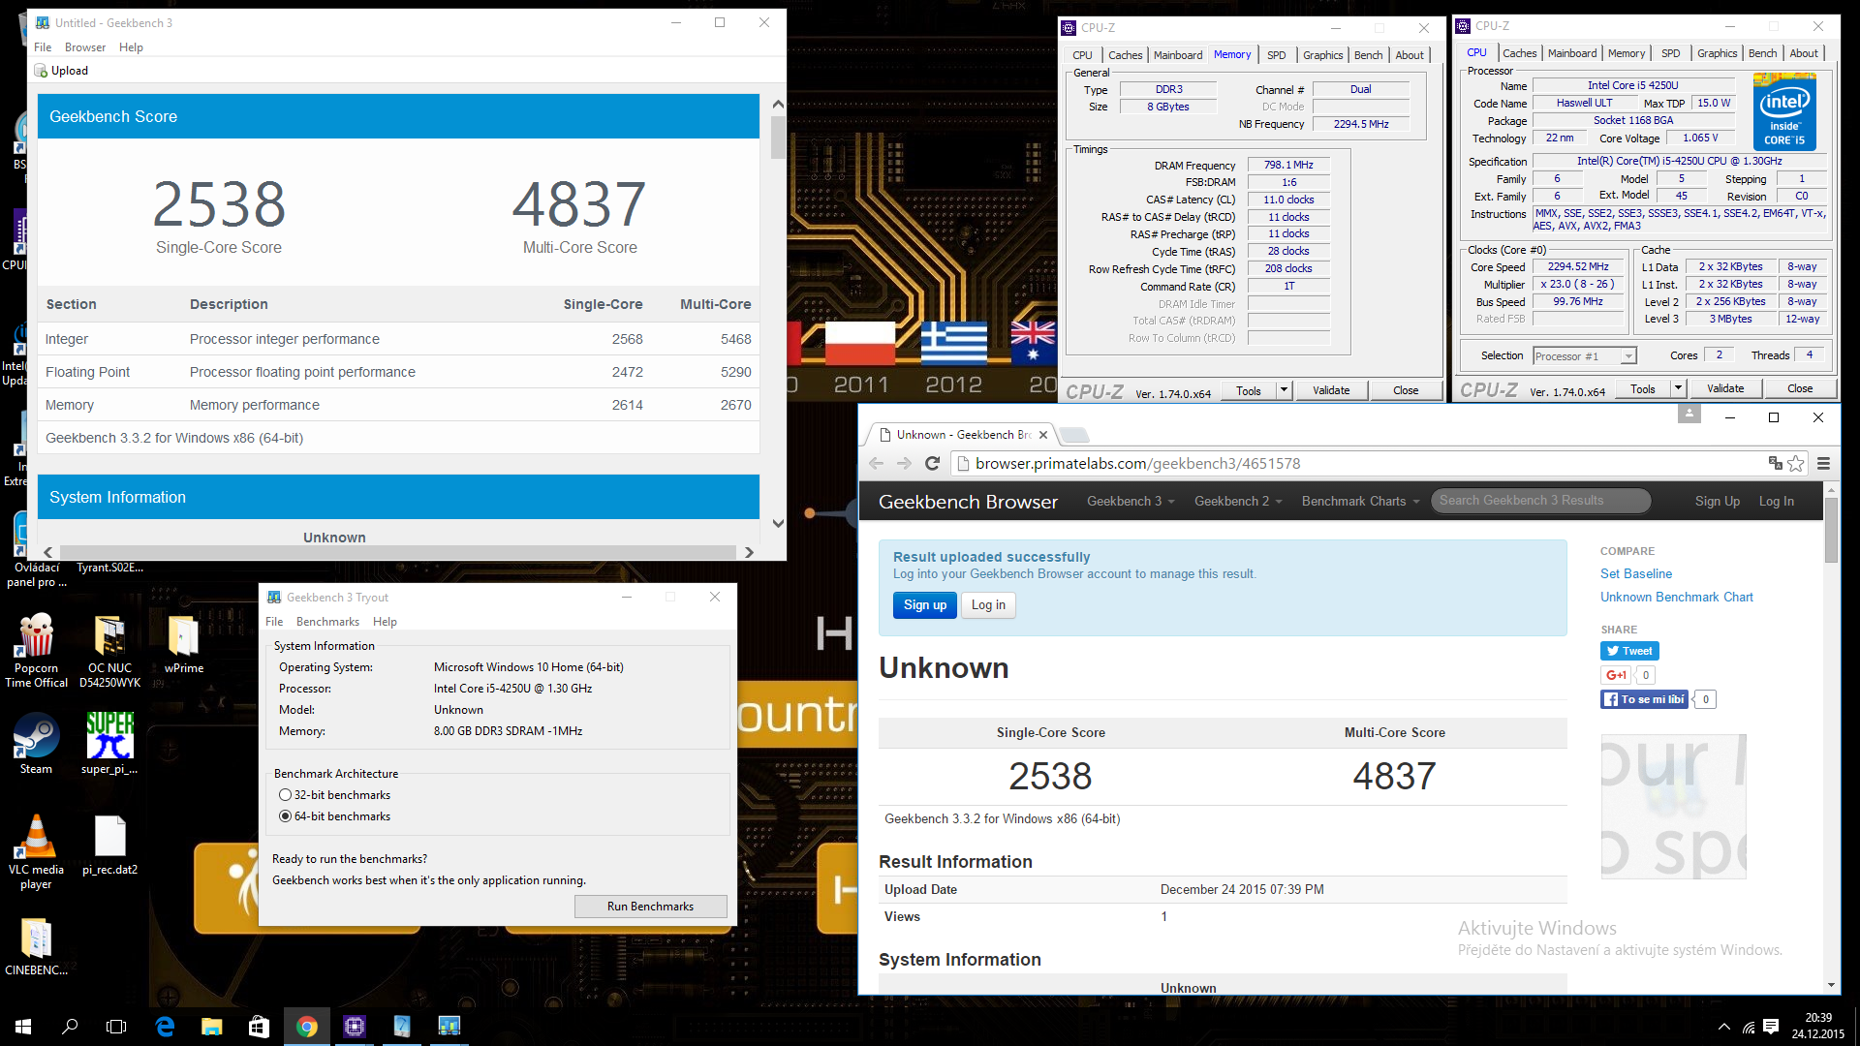
Task: Open Tools dropdown arrow in CPU-Z Memory window
Action: click(x=1284, y=390)
